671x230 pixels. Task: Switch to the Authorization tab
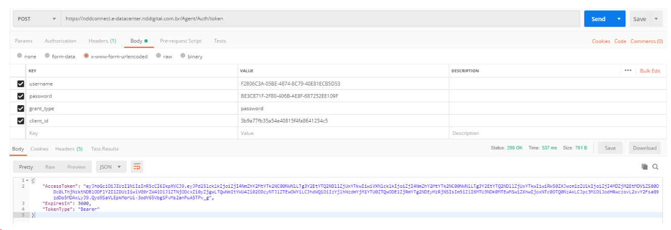click(60, 41)
